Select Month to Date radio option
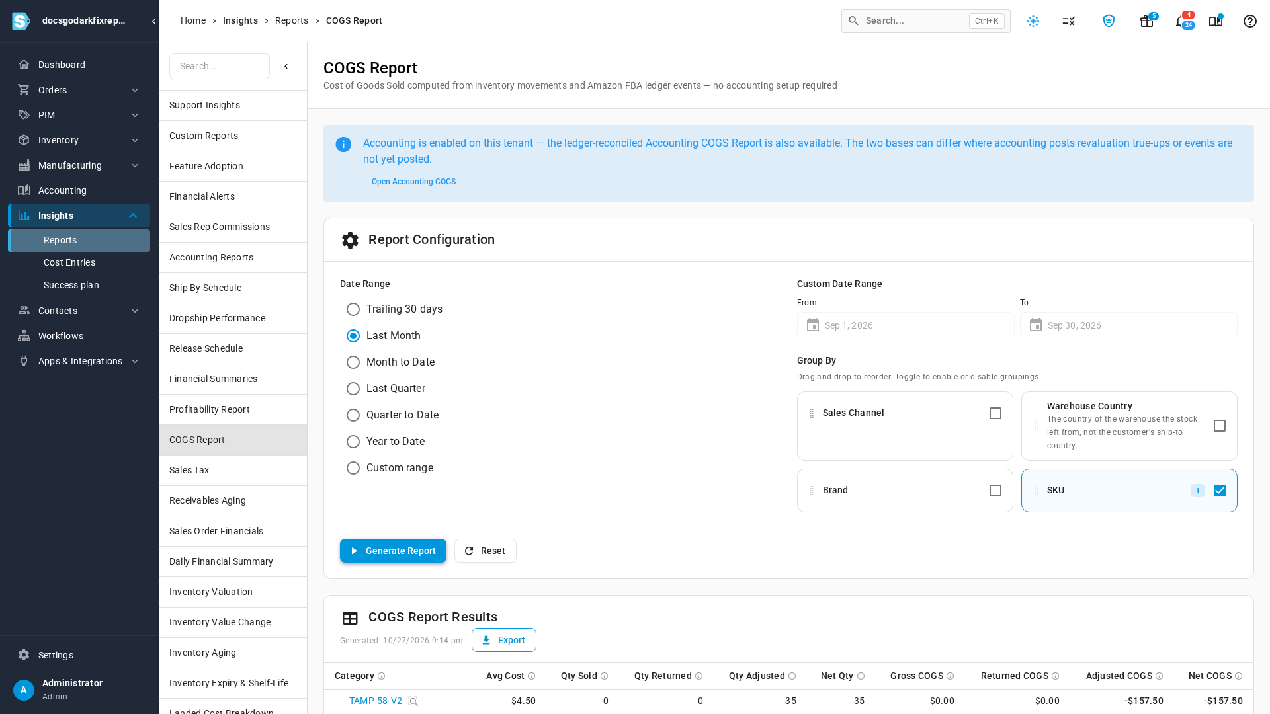1270x714 pixels. pyautogui.click(x=353, y=362)
